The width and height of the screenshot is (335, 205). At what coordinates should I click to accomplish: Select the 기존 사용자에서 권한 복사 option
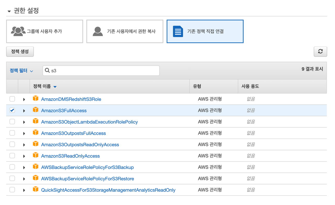click(x=125, y=31)
